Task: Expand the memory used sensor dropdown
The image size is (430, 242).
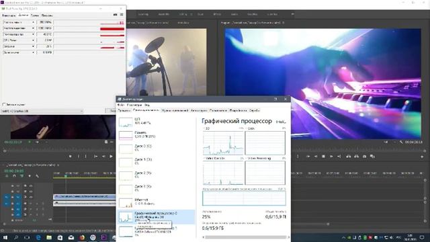Action: tap(33, 52)
